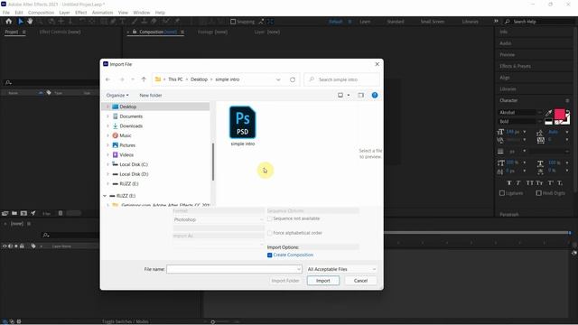Select the Hand tool
578x325 pixels.
pos(30,22)
